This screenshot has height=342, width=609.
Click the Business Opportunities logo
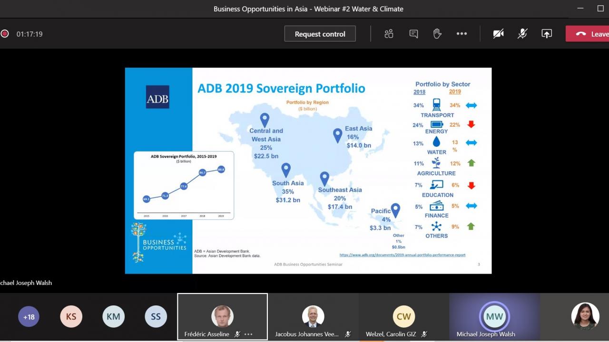[x=159, y=243]
